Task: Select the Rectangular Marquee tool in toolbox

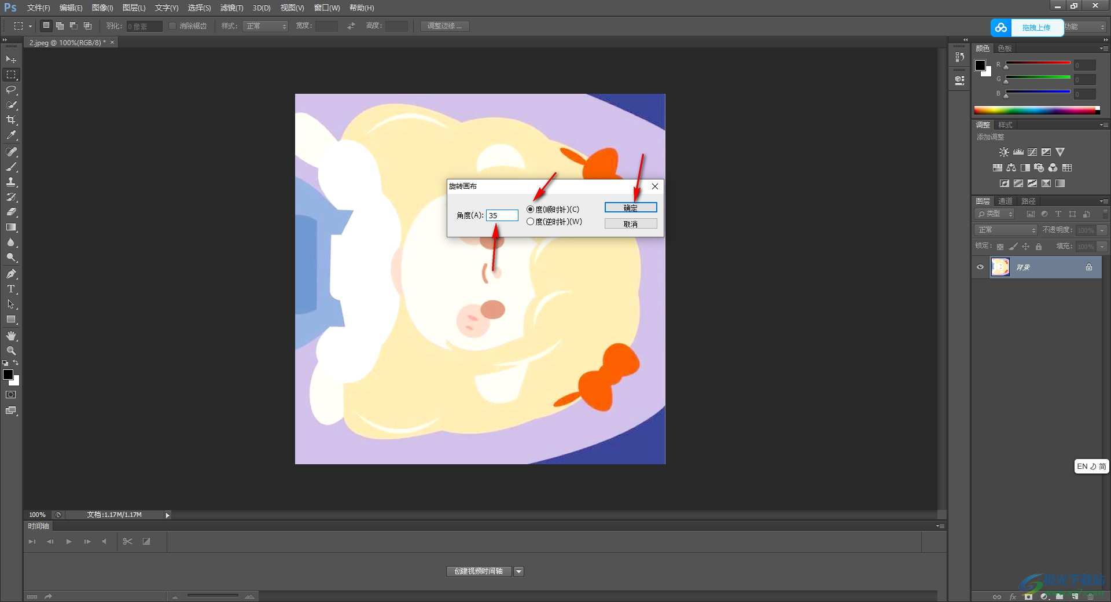Action: point(11,75)
